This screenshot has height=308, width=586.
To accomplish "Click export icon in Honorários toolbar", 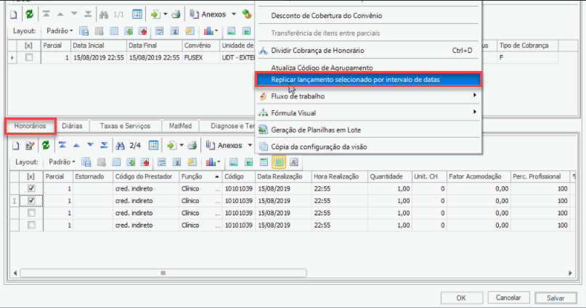I will tap(171, 146).
